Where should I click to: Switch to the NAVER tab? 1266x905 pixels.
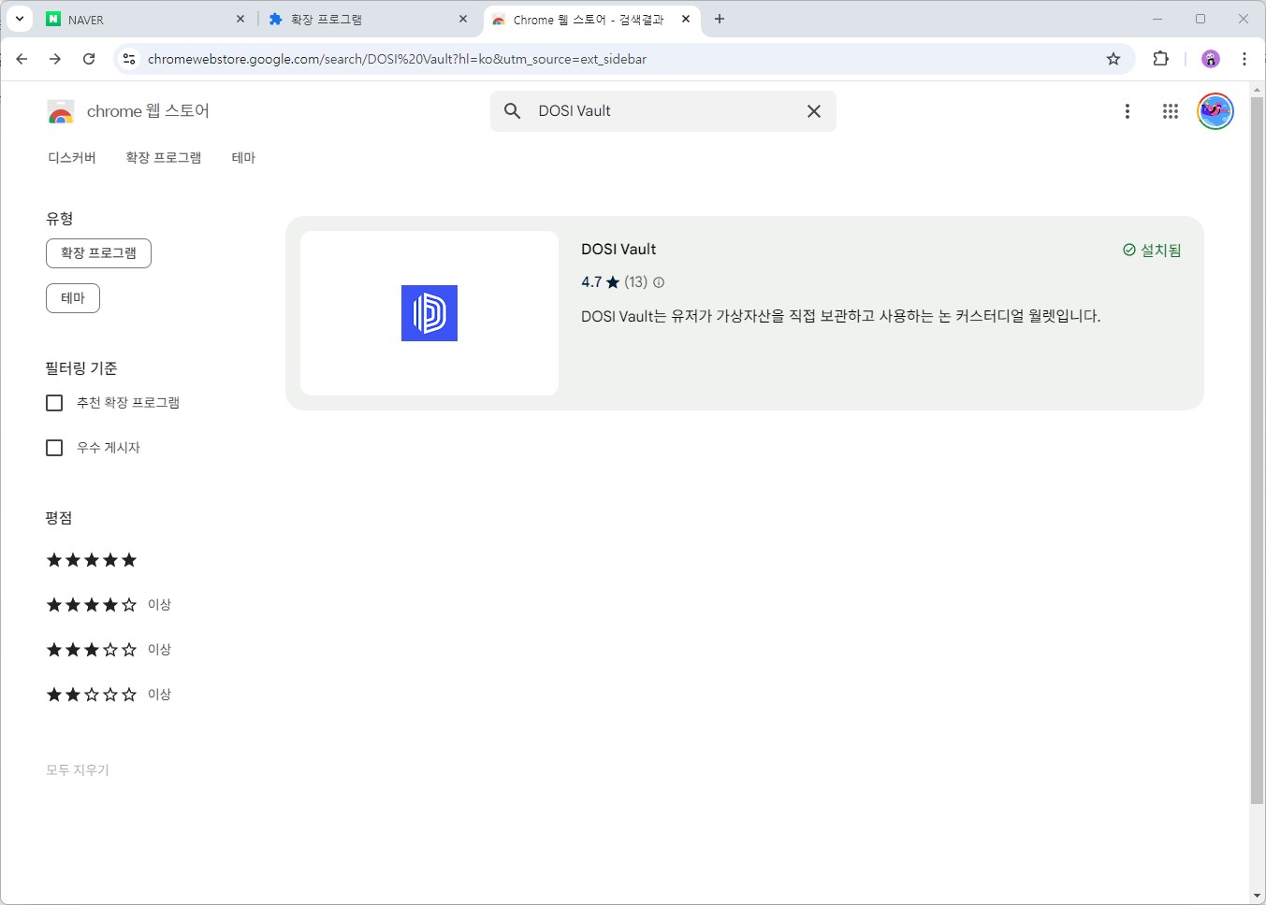pos(146,20)
